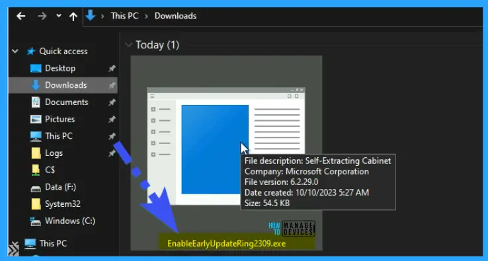Go up one folder level
Screen dimensions: 488x261
pyautogui.click(x=73, y=16)
